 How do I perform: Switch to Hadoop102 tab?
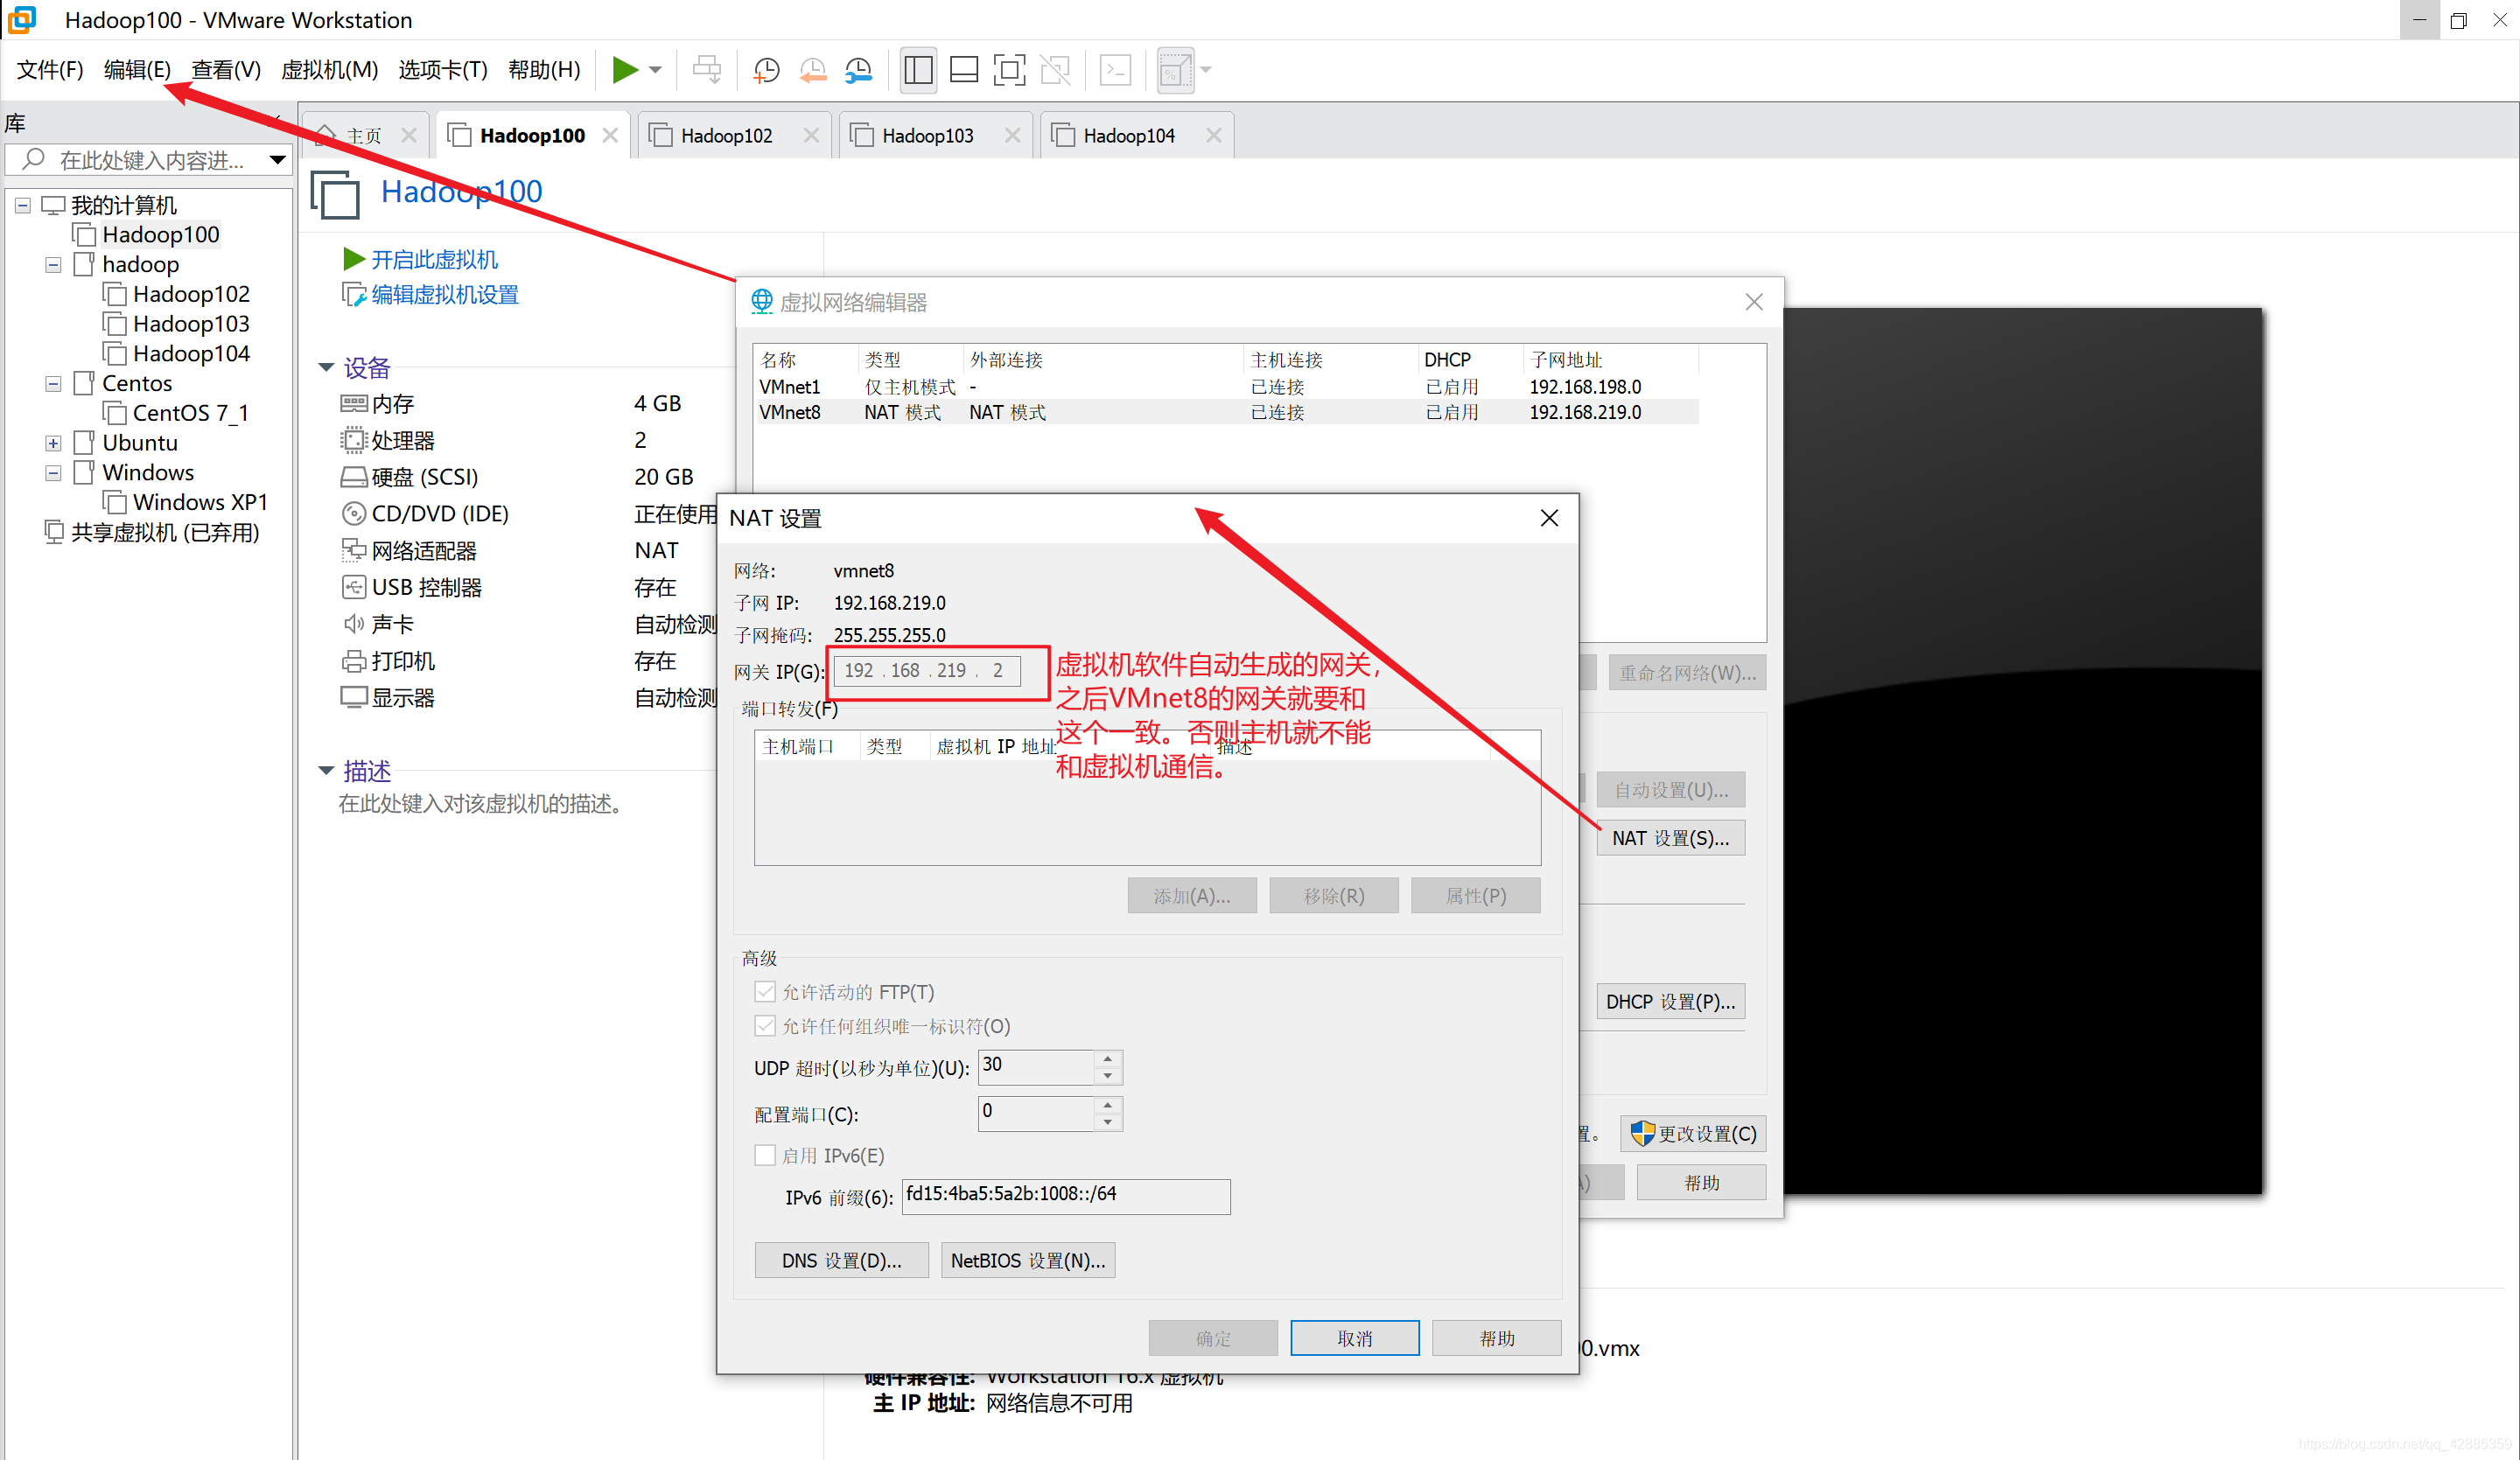[x=721, y=136]
